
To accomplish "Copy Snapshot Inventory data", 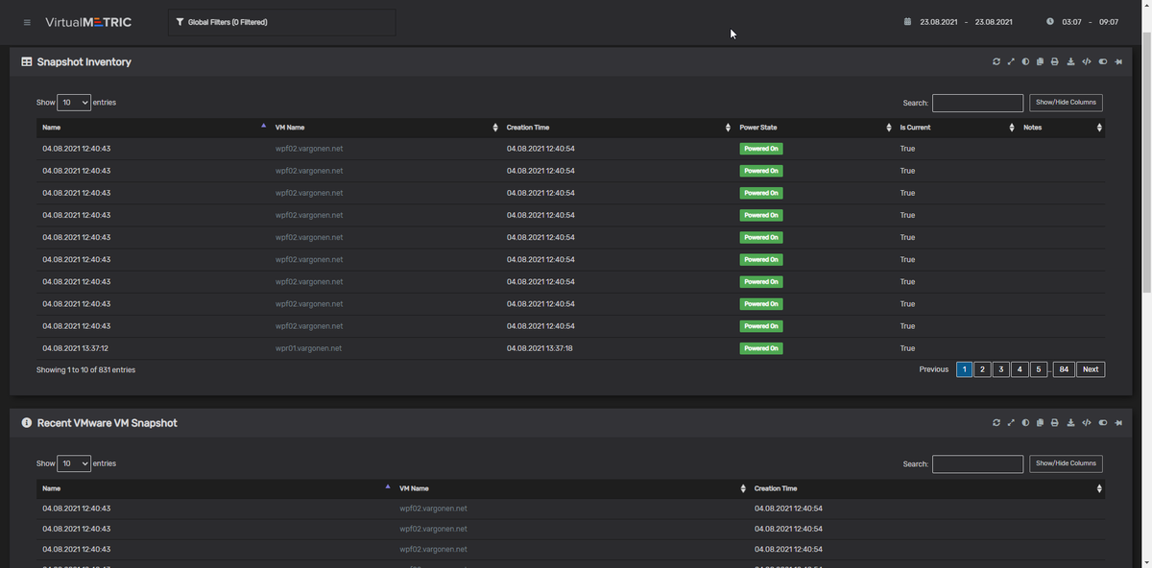I will (1040, 61).
